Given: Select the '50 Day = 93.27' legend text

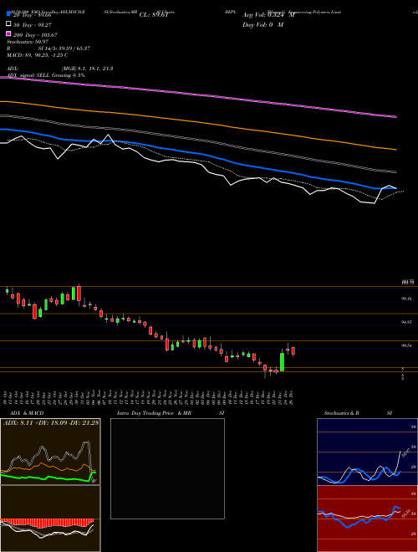Looking at the screenshot, I should click(32, 25).
